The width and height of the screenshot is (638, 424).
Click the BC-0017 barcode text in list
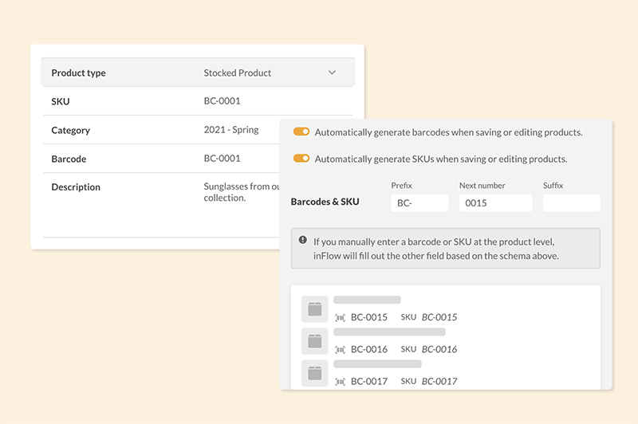[369, 382]
